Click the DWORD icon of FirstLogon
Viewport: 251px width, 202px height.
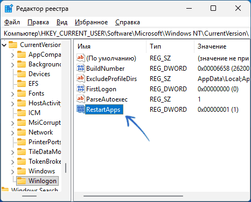(80, 89)
